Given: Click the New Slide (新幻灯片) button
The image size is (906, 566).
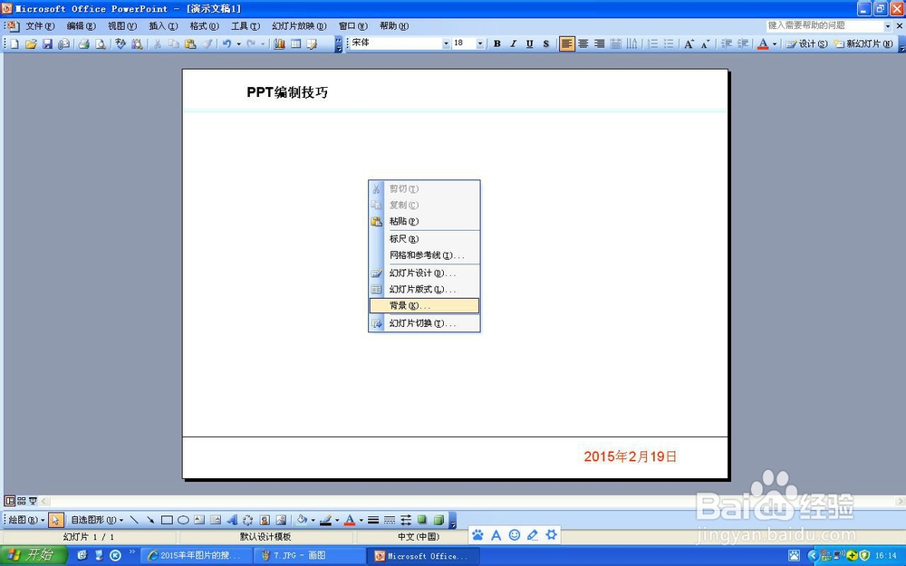Looking at the screenshot, I should (863, 43).
